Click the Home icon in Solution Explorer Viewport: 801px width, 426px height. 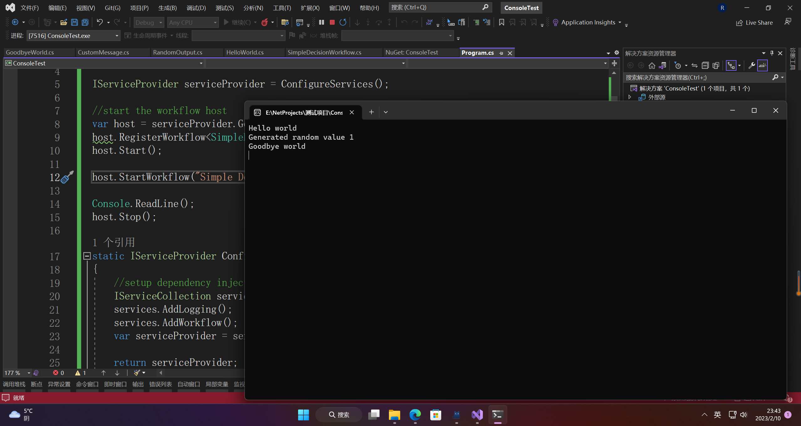(652, 65)
